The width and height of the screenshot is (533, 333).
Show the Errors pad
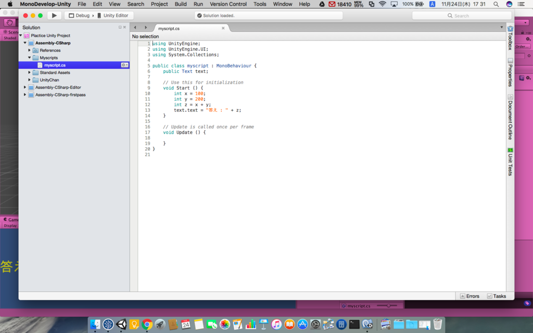pyautogui.click(x=469, y=296)
